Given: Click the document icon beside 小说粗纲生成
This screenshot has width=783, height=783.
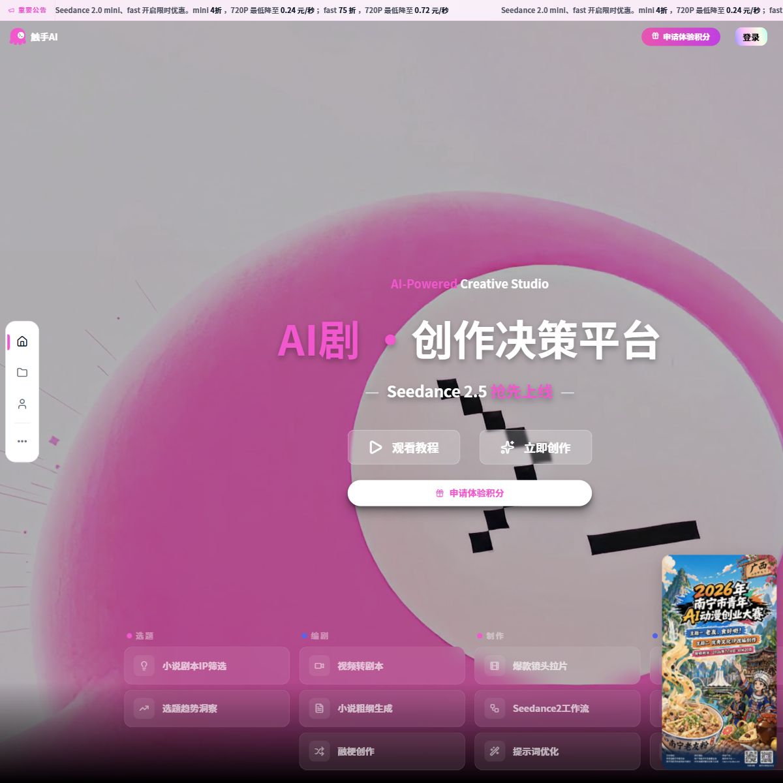Looking at the screenshot, I should pyautogui.click(x=319, y=709).
